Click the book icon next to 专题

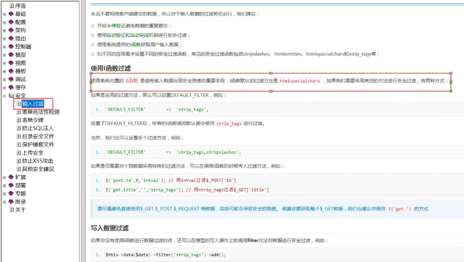[11, 194]
